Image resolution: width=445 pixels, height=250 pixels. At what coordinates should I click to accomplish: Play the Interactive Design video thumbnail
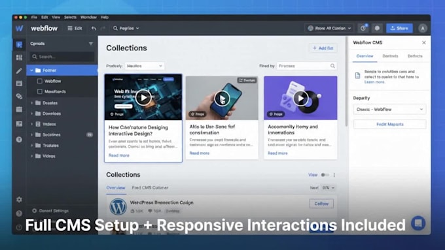(x=143, y=97)
